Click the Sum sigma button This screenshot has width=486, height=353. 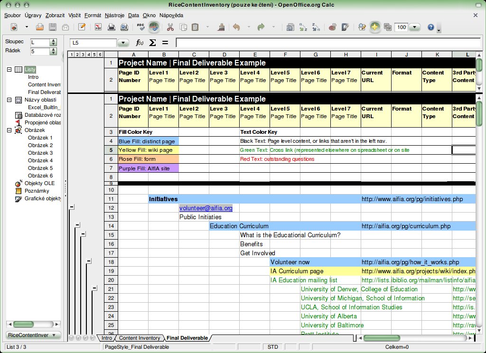coord(152,43)
